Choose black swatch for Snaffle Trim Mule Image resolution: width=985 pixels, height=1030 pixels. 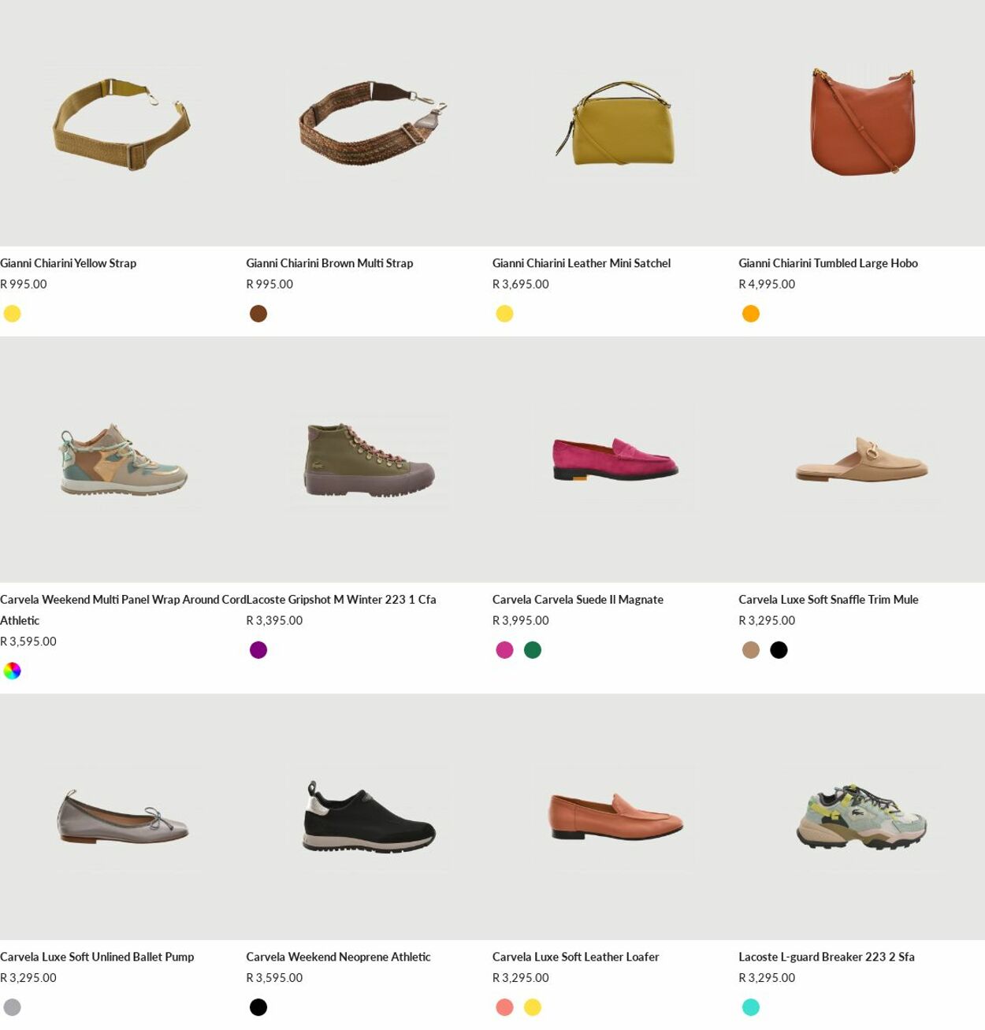779,650
